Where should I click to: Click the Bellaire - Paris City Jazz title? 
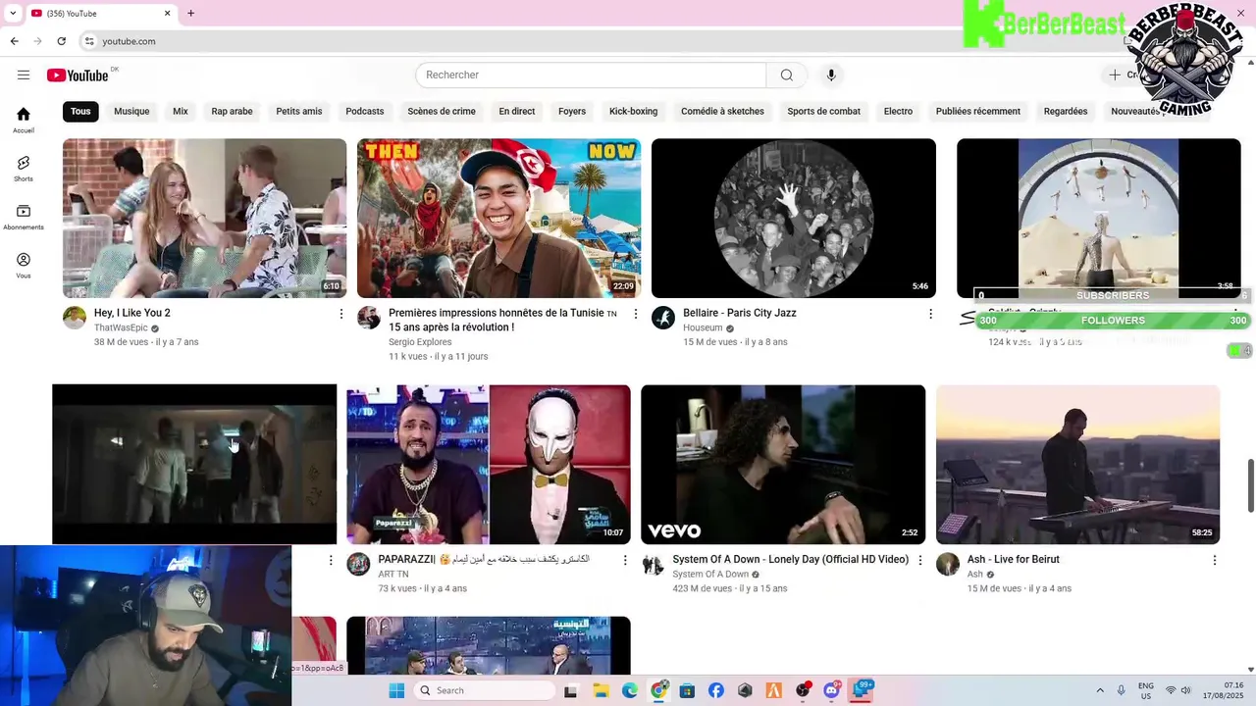point(740,313)
